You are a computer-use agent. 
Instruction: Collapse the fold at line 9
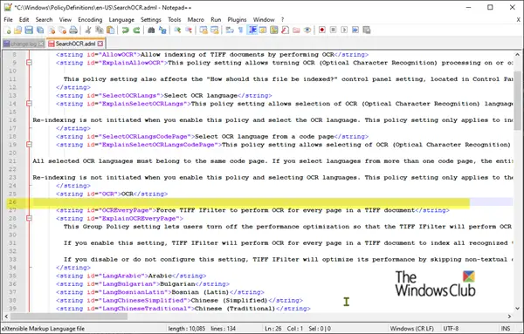(x=29, y=63)
